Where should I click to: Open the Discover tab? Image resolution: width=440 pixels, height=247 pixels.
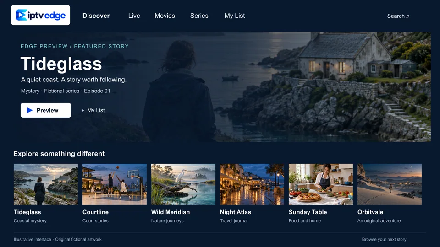(96, 16)
